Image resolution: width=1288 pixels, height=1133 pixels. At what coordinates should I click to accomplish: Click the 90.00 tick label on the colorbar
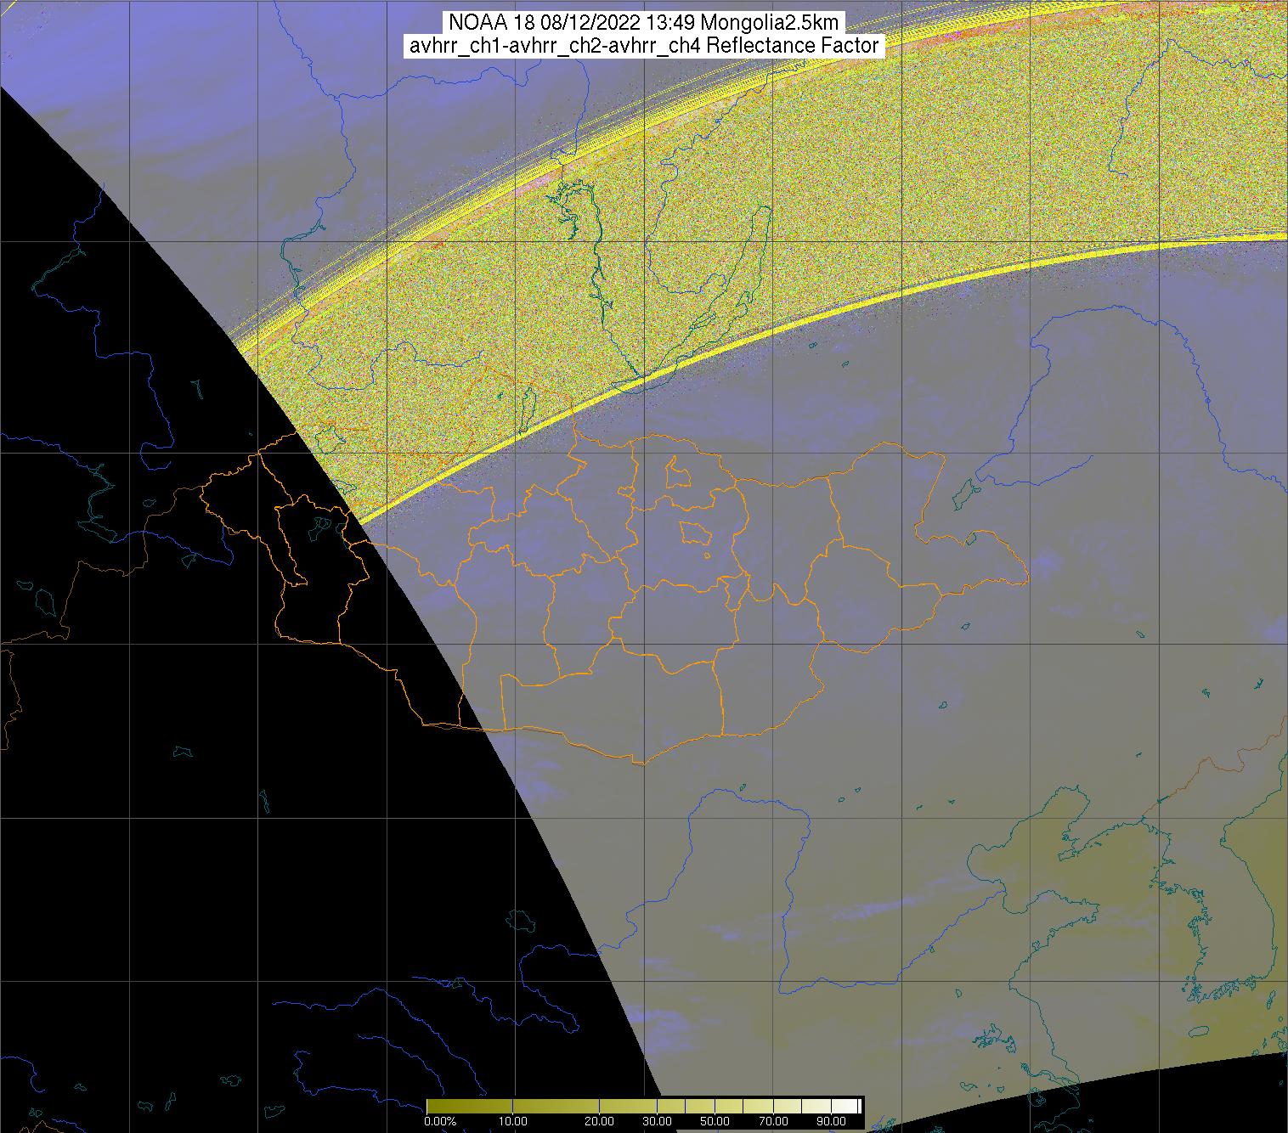coord(825,1121)
